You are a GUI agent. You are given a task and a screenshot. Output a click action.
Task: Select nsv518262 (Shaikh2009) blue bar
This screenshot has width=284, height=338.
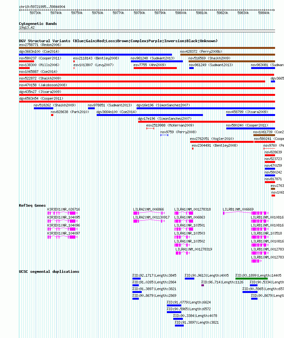pos(43,108)
